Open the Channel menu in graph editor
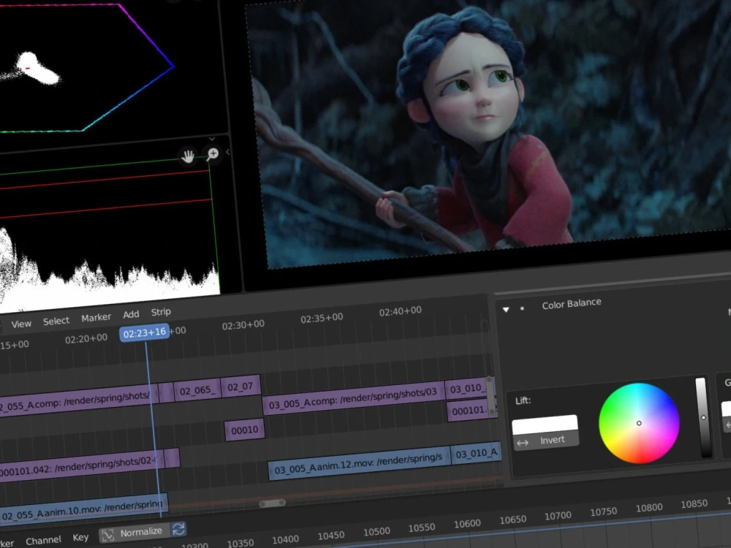The image size is (731, 548). click(43, 540)
